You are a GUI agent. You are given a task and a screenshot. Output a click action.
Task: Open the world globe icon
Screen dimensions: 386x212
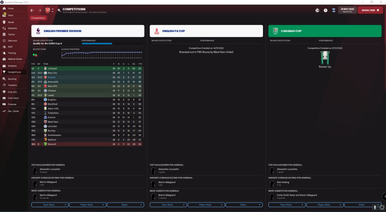[317, 10]
